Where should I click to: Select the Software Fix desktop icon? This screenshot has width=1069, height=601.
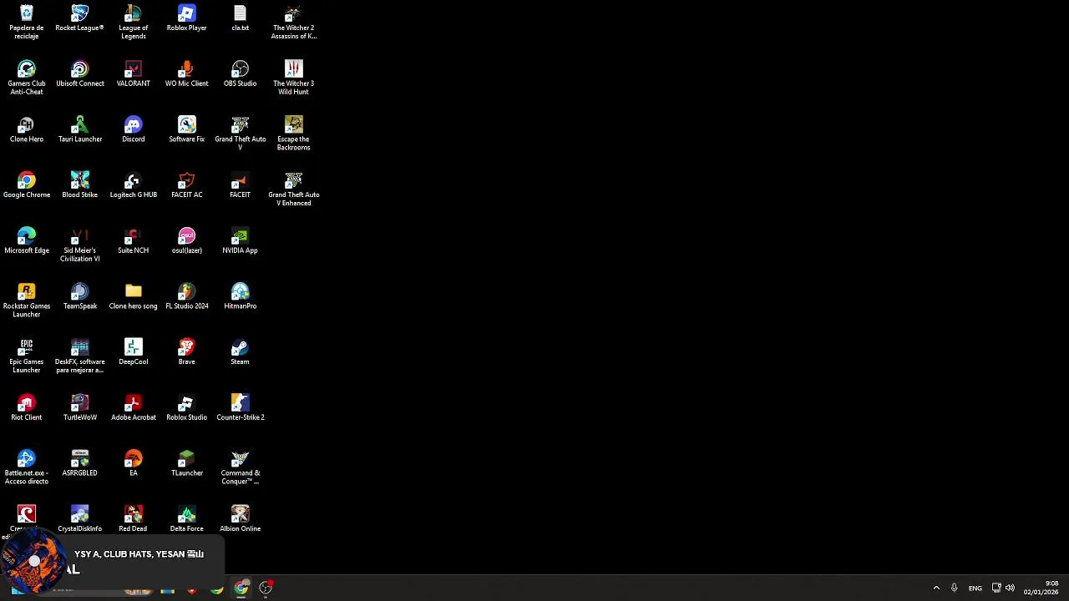(x=187, y=129)
